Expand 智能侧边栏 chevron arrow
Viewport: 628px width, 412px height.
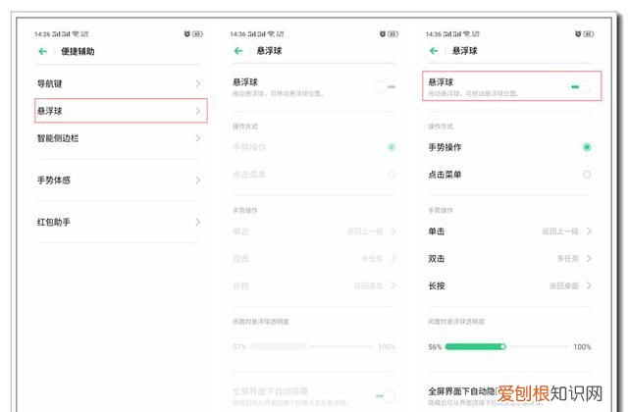tap(197, 138)
